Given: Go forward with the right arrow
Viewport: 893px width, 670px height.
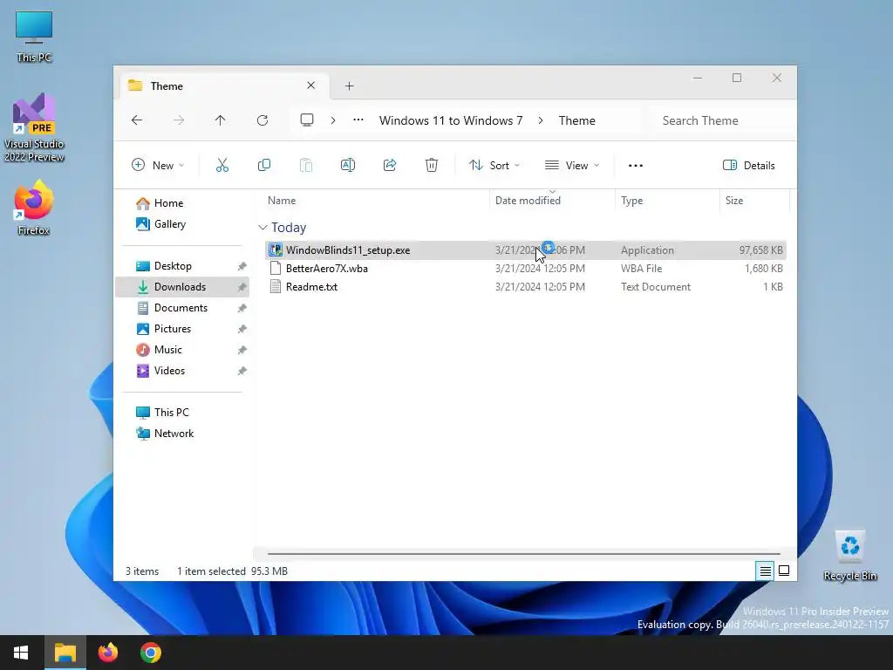Looking at the screenshot, I should (179, 120).
